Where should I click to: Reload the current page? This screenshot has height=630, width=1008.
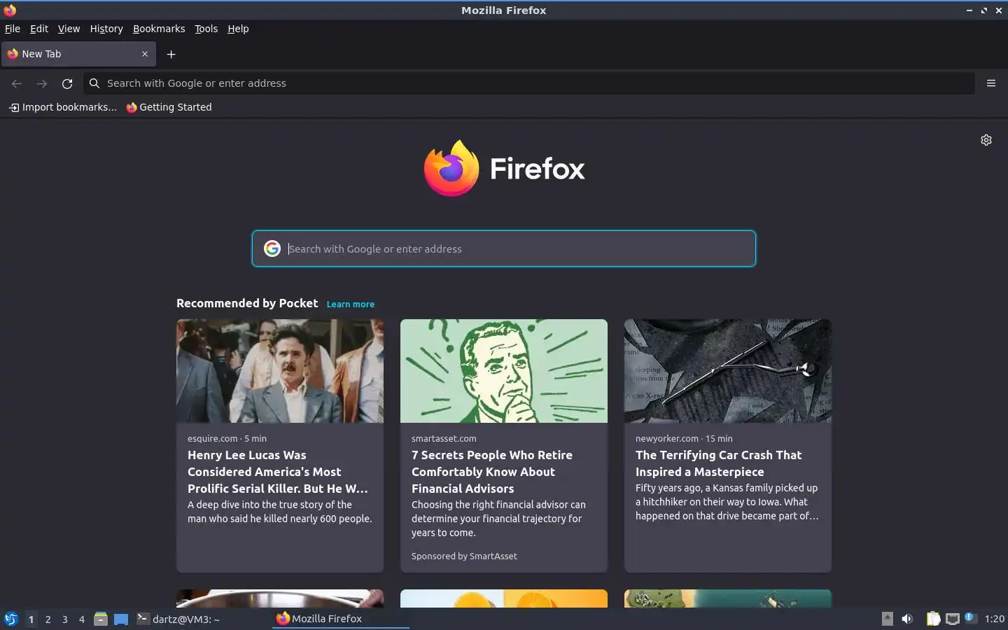coord(67,83)
